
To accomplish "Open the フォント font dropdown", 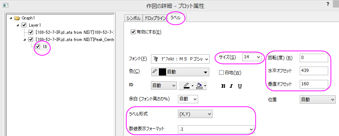I will pyautogui.click(x=180, y=59).
